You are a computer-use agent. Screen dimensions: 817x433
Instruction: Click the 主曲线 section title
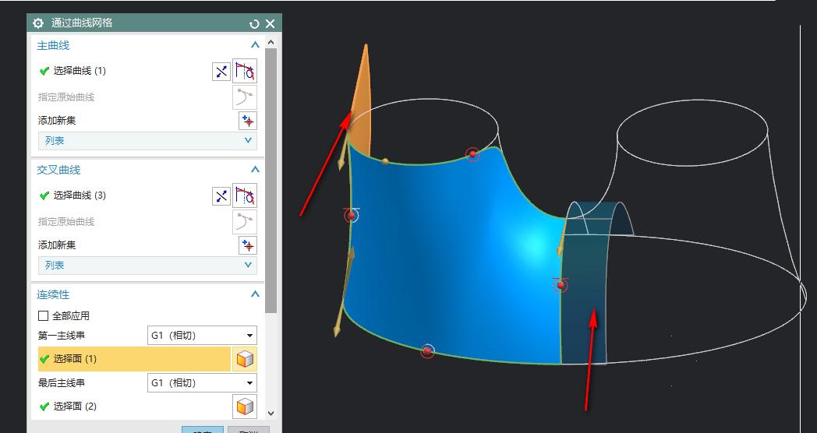click(53, 46)
